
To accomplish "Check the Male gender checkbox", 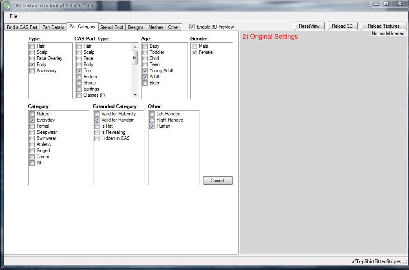I will [x=195, y=46].
